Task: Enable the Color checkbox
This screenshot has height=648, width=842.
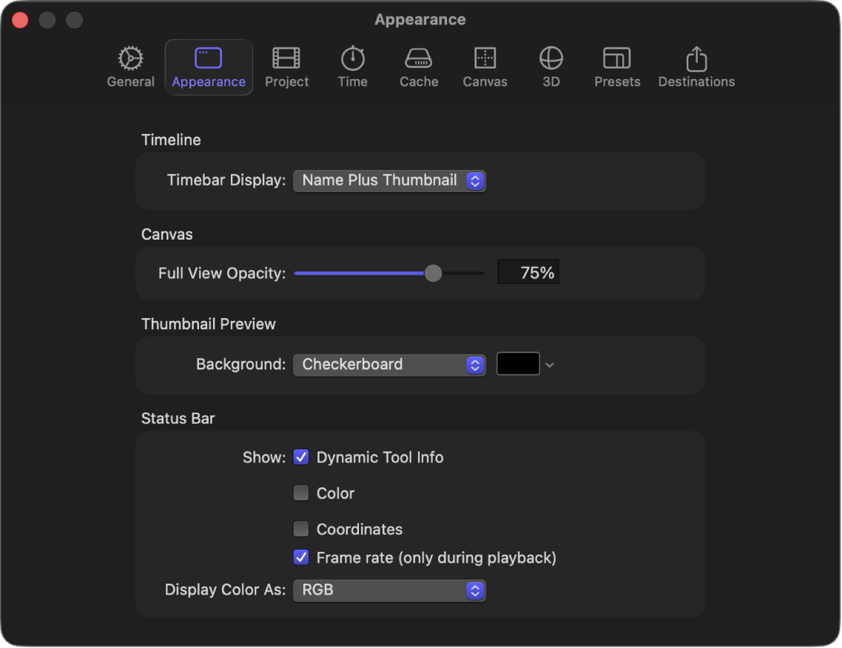Action: (301, 493)
